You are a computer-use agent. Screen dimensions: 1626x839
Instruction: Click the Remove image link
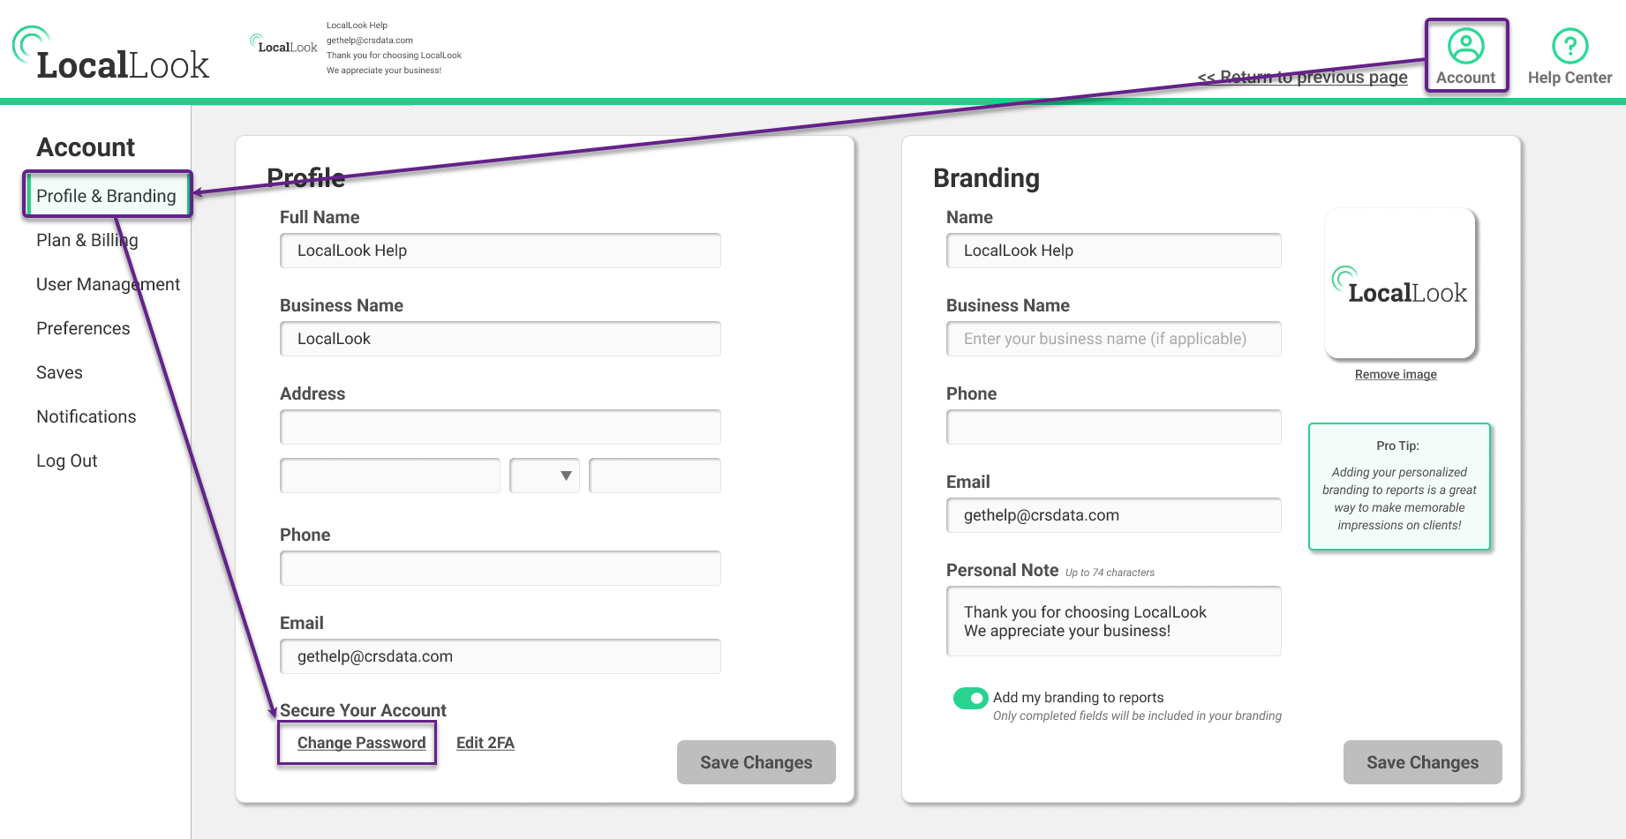click(x=1396, y=374)
